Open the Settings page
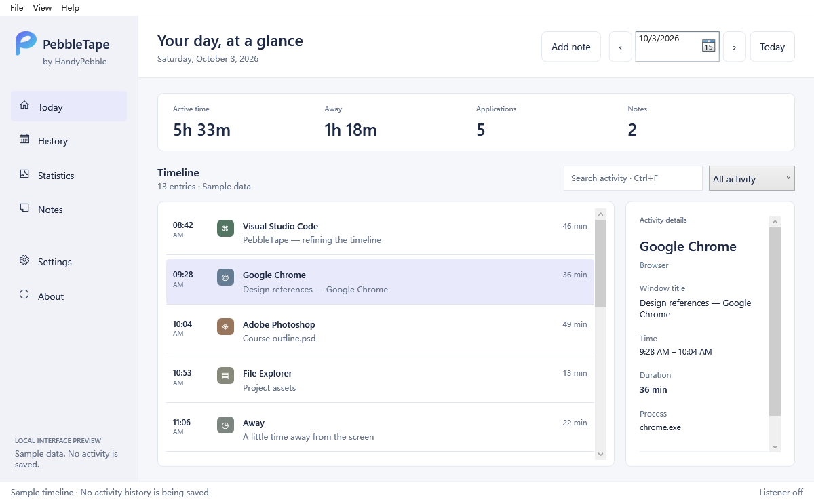Viewport: 814px width, 502px height. point(69,262)
